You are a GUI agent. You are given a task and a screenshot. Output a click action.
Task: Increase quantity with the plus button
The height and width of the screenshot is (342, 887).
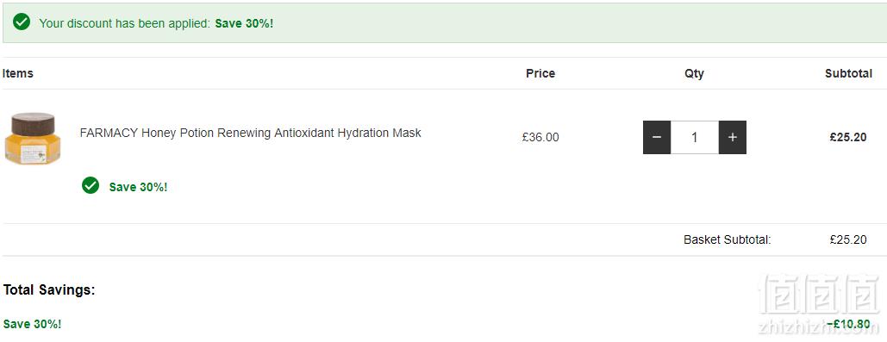[x=733, y=137]
